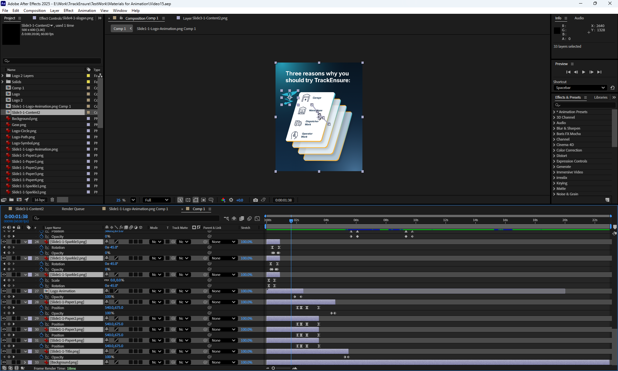Expand the Background.png layer 33
Screen dimensions: 618x371
coord(25,362)
